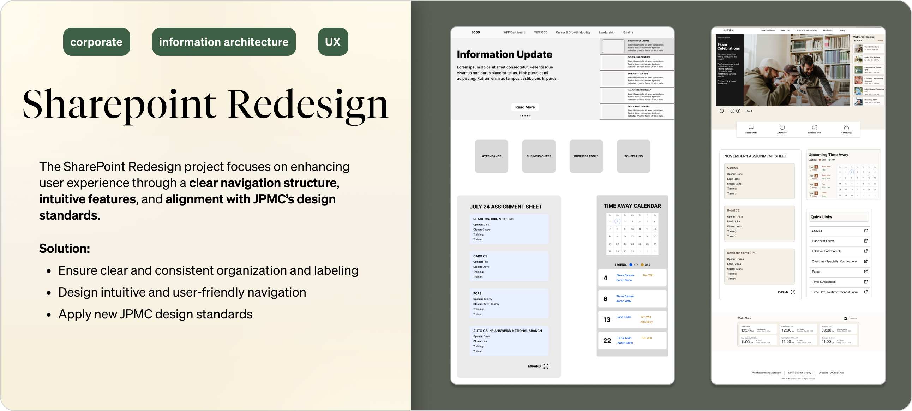The image size is (912, 411).
Task: Click See all in Workforce Planning Updates
Action: tap(880, 40)
